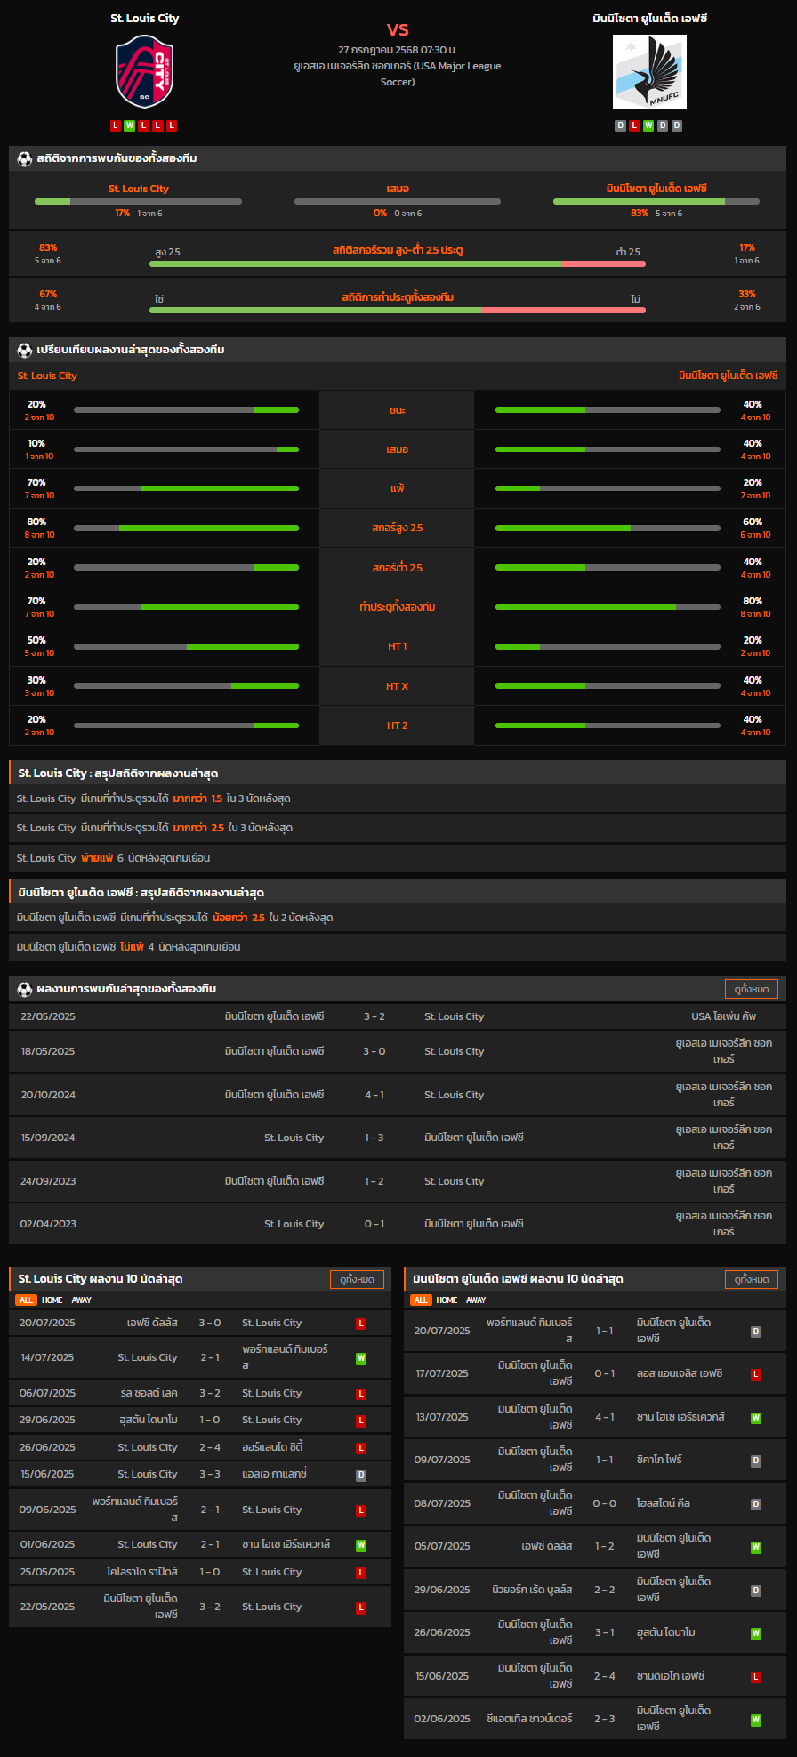Click the date 02/04/2023 in head-to-head results
797x1757 pixels.
pyautogui.click(x=48, y=1224)
